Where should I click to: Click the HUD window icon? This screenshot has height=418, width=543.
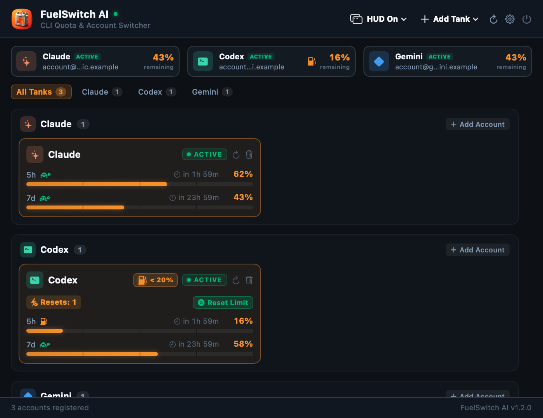[356, 19]
